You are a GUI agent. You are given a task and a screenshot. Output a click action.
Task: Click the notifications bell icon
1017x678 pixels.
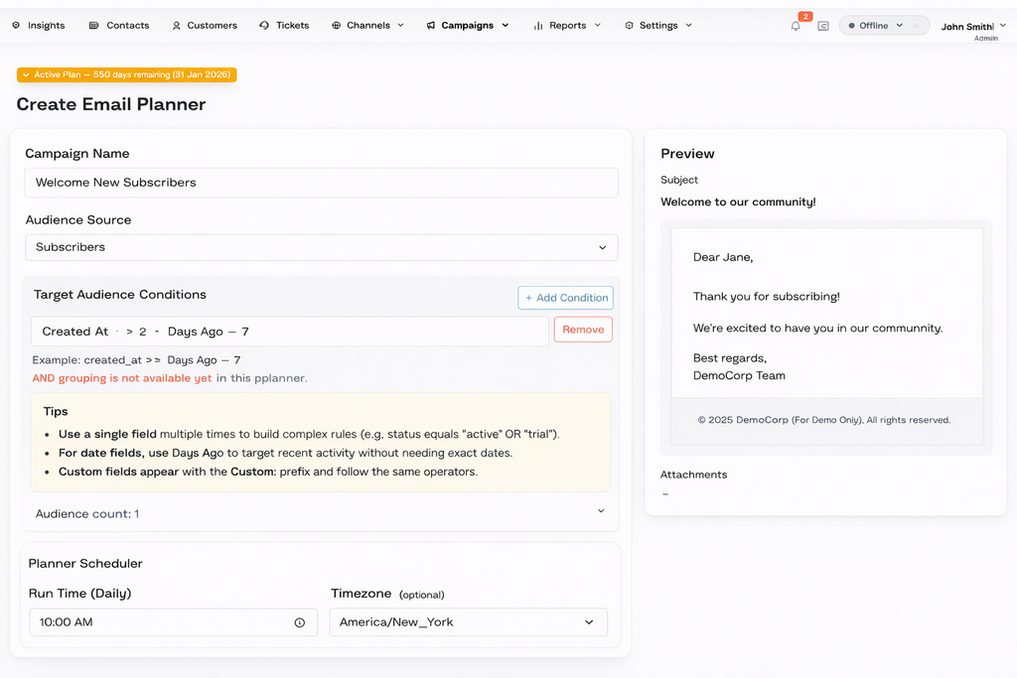(796, 26)
